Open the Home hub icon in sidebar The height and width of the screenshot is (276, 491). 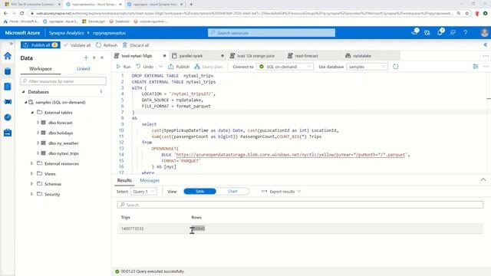pos(8,56)
